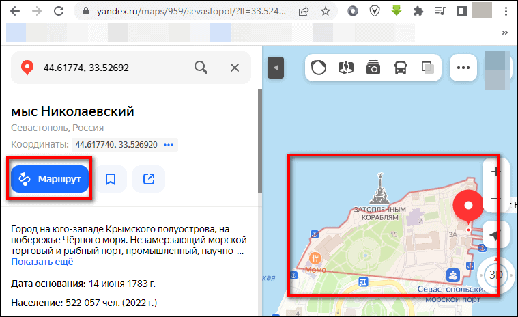Open the Extensions puzzle piece menu
Image resolution: width=518 pixels, height=317 pixels.
pos(418,12)
